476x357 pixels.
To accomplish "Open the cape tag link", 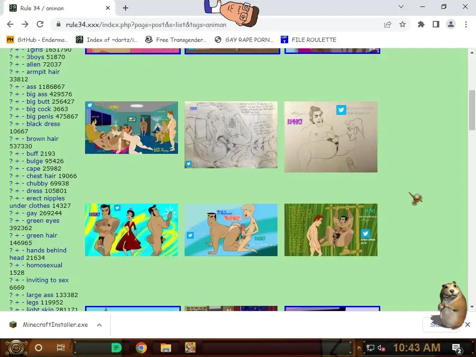I will point(33,168).
